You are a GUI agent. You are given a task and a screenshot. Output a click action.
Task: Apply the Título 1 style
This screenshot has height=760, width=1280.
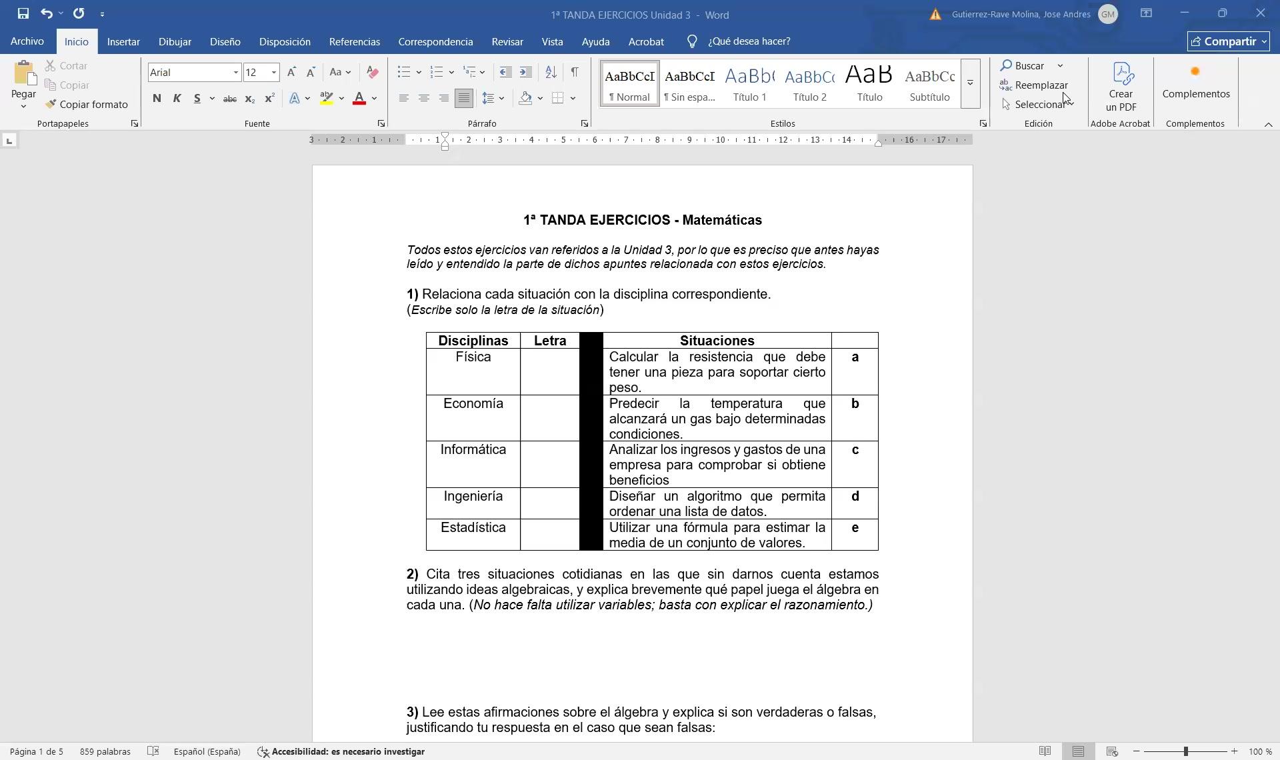pos(749,84)
